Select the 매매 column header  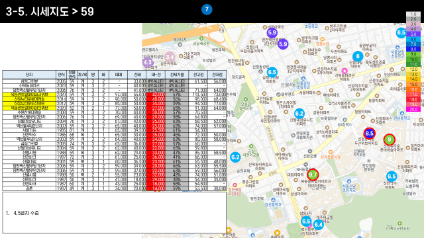[x=119, y=75]
